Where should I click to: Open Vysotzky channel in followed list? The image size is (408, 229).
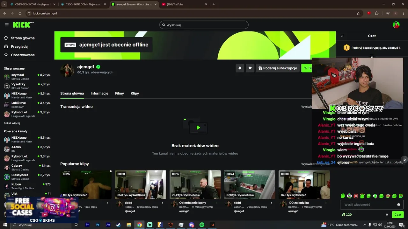27,86
